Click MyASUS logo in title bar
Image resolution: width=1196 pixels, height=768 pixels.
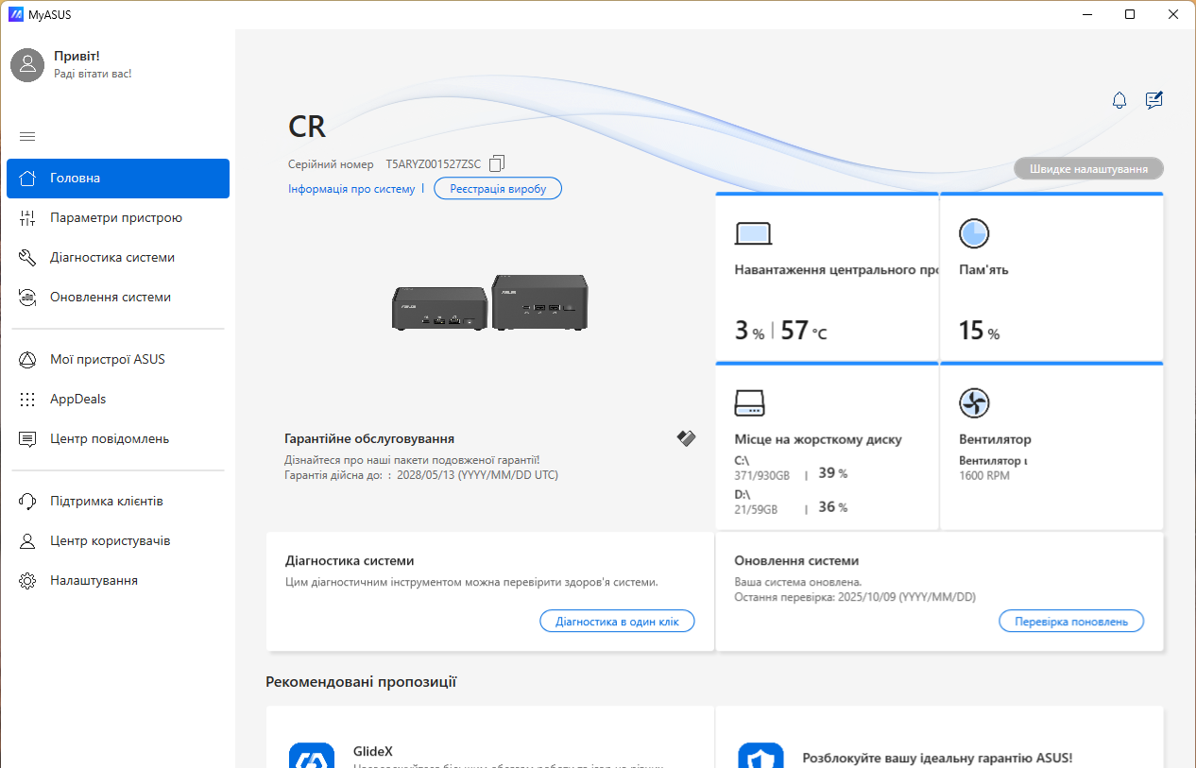[x=15, y=14]
